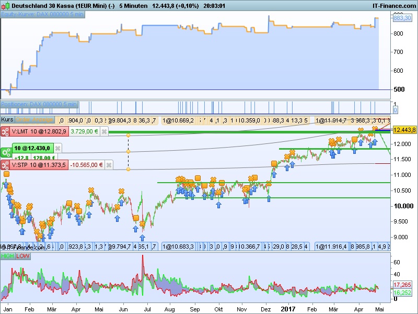
Task: Click the IT-Finance.com link in title bar
Action: pyautogui.click(x=394, y=6)
